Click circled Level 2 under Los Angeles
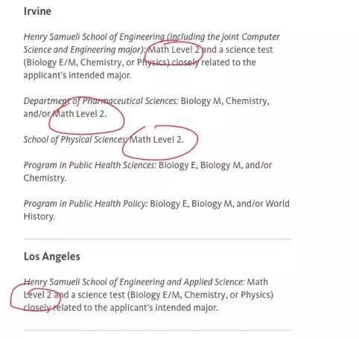The width and height of the screenshot is (359, 339). pyautogui.click(x=37, y=295)
